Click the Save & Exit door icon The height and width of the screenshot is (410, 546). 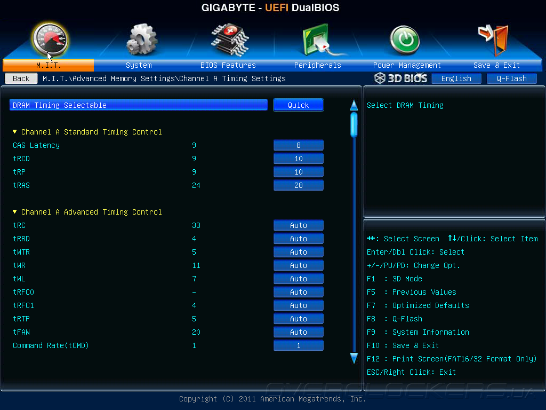tap(494, 40)
